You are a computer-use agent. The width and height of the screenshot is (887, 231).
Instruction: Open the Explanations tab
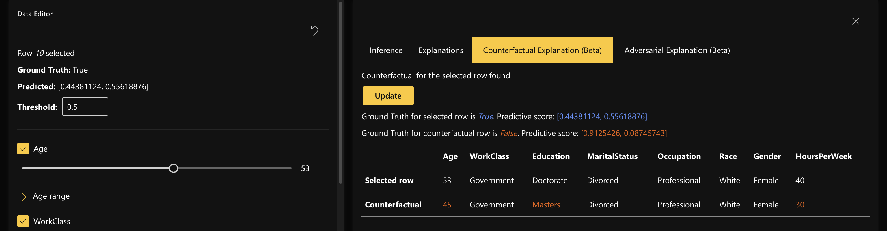click(440, 50)
